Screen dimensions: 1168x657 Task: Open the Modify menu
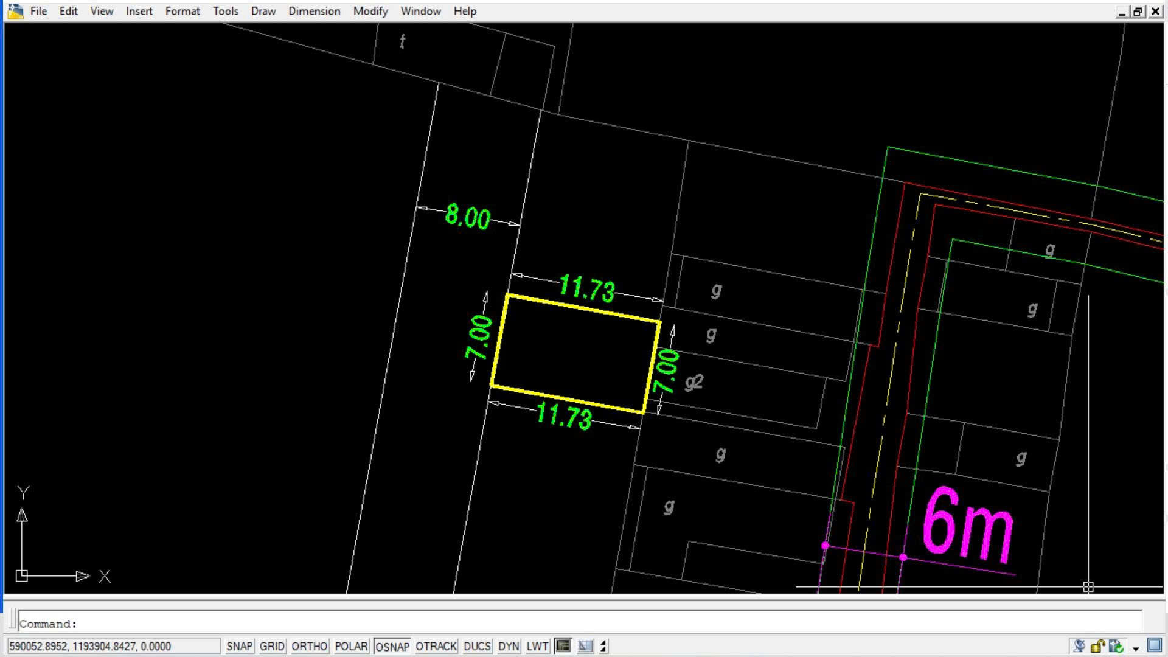pos(370,11)
